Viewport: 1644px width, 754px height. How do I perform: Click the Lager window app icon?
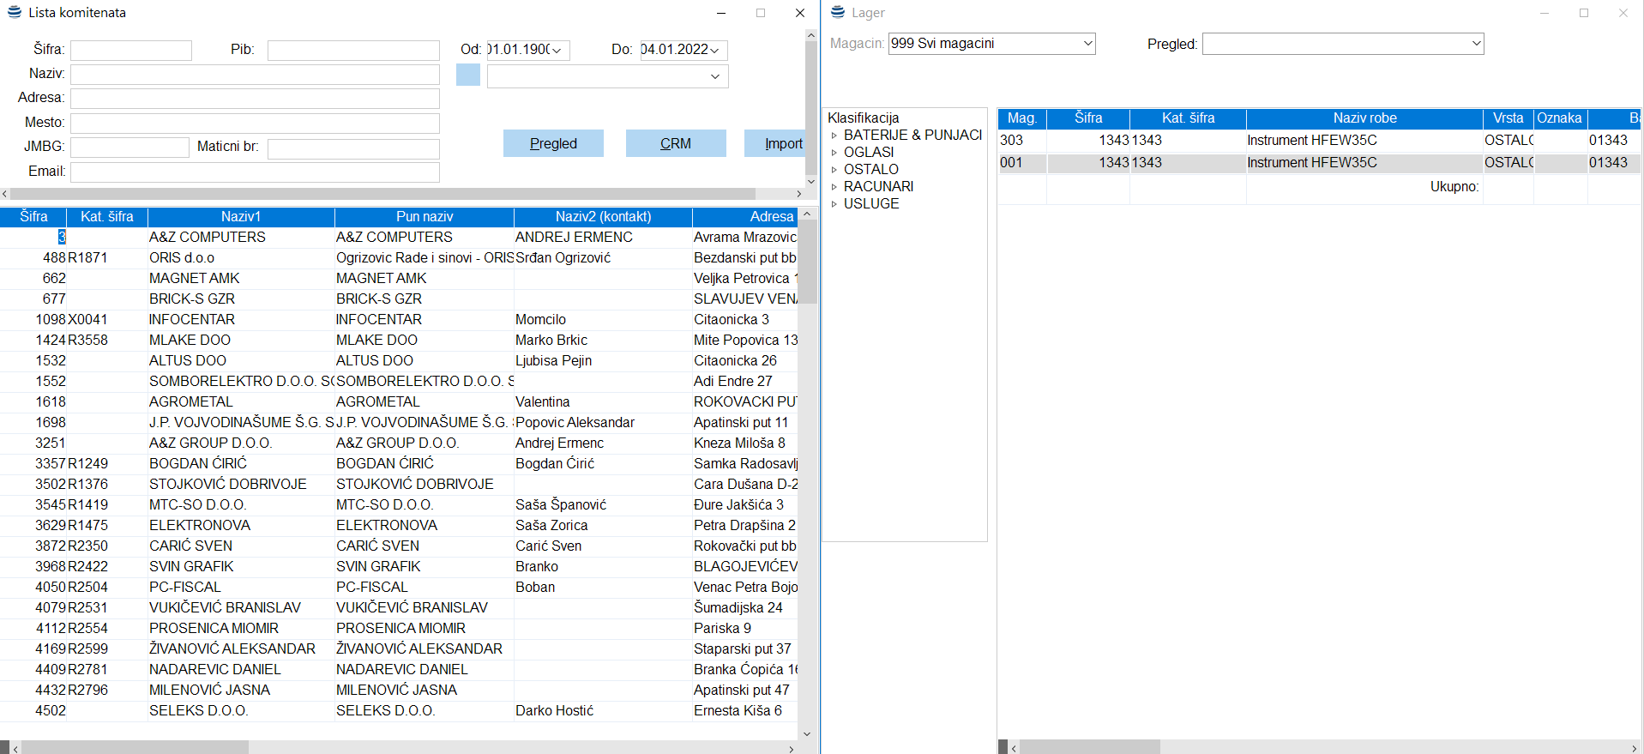point(838,12)
